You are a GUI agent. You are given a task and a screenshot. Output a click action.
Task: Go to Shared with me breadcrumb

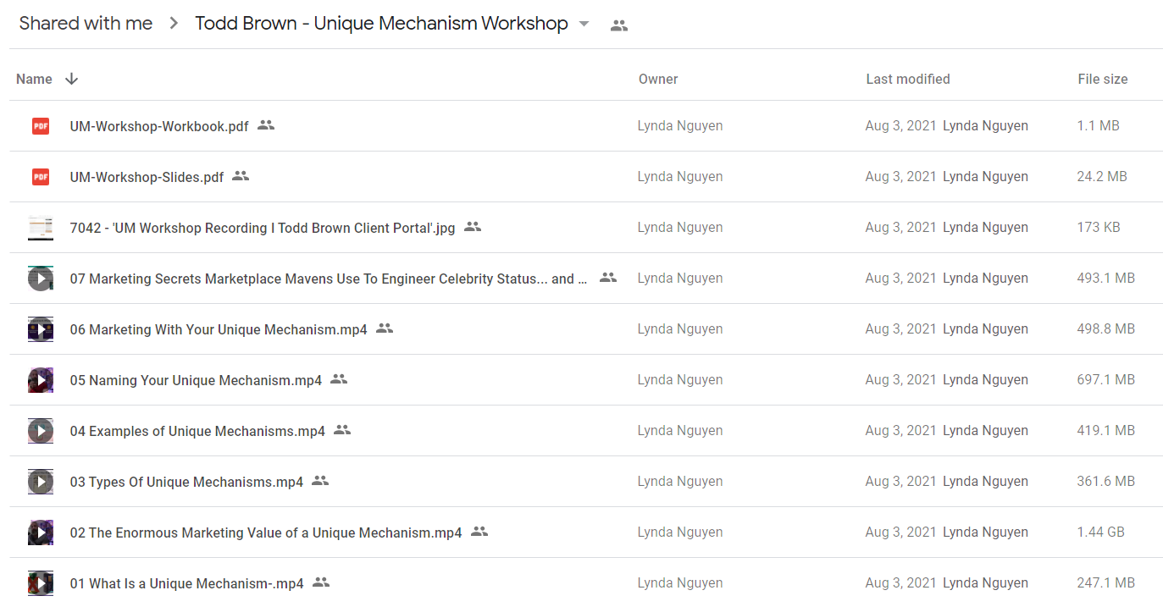coord(86,24)
